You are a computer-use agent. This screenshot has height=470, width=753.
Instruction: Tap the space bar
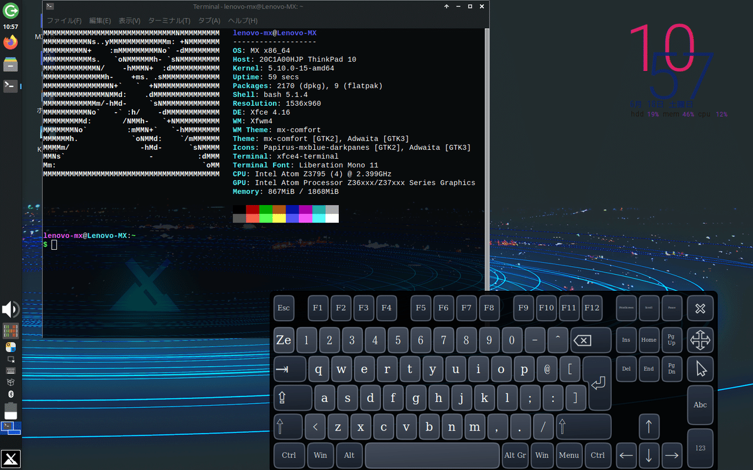point(432,455)
